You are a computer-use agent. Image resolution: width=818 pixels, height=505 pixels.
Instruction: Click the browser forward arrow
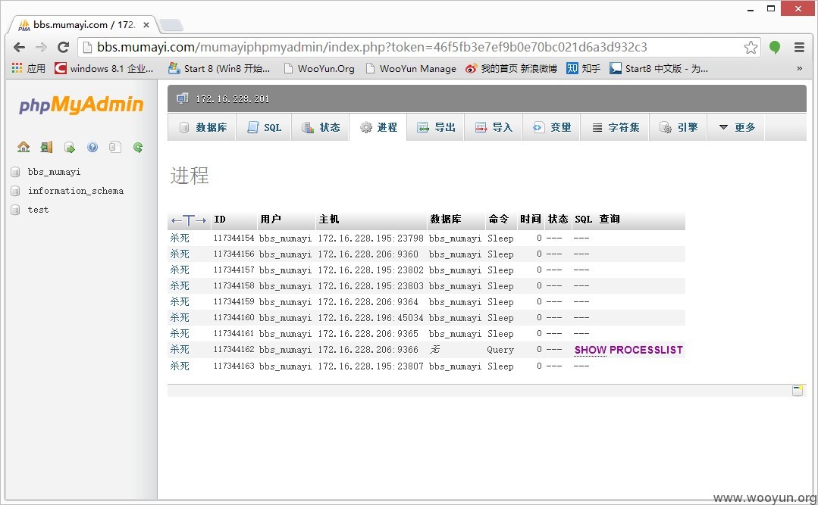tap(41, 48)
